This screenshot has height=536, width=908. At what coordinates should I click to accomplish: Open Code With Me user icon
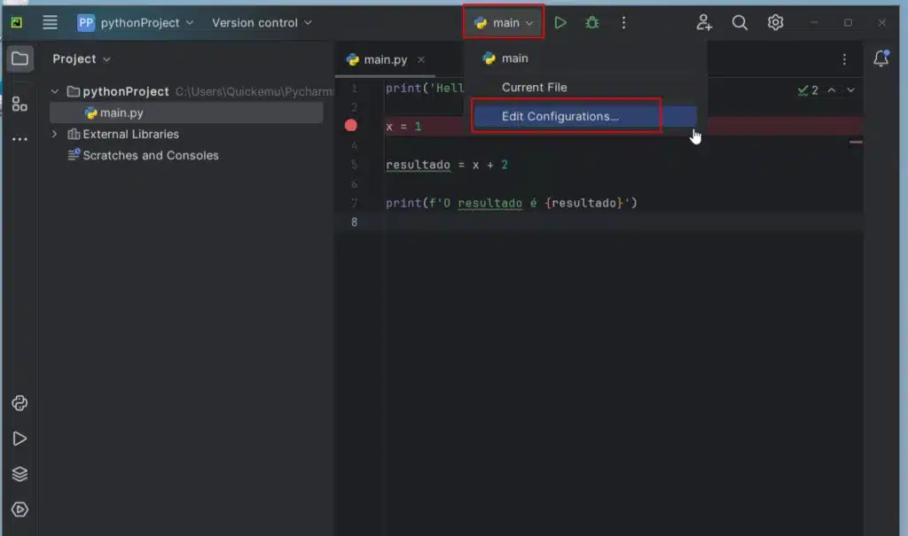tap(704, 22)
